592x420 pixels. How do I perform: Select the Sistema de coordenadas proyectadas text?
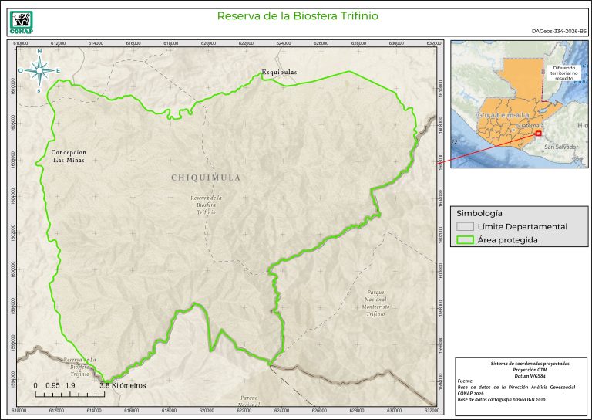point(520,363)
